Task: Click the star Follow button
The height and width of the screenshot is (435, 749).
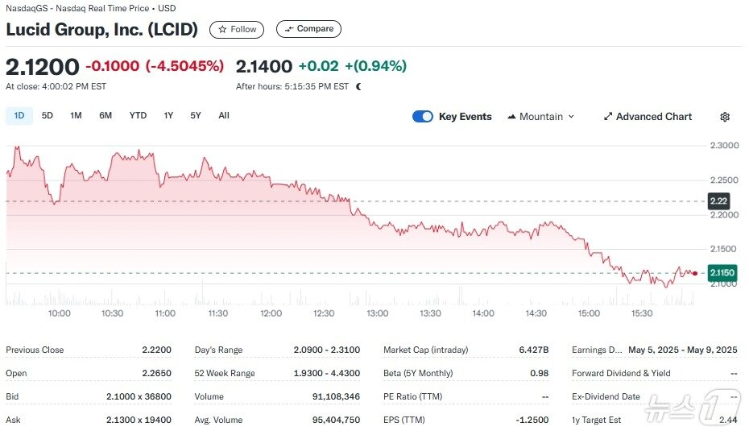Action: pos(236,29)
